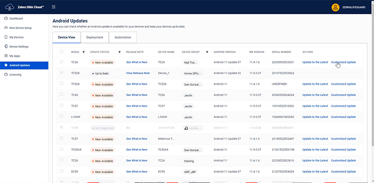Click the Home Offic... device group tag

[192, 73]
